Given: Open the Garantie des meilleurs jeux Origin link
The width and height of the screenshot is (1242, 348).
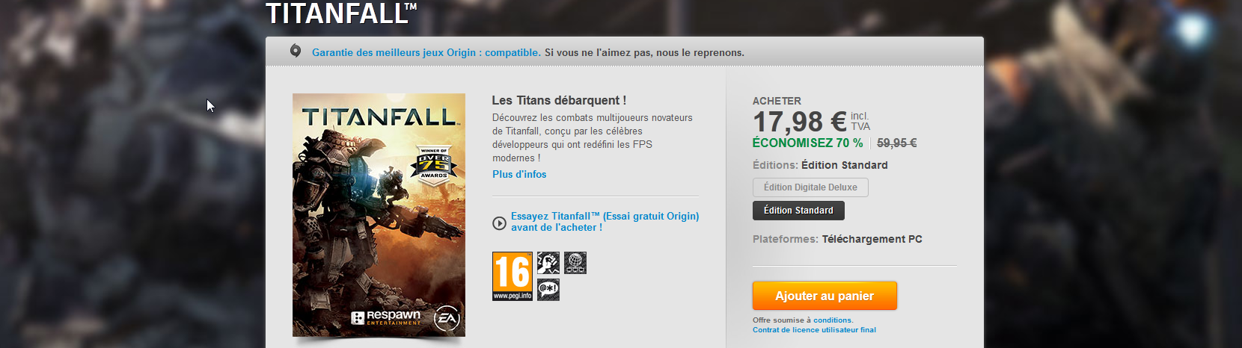Looking at the screenshot, I should point(426,52).
